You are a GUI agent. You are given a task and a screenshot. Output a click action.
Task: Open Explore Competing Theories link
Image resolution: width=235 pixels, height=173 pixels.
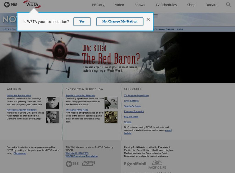80,96
